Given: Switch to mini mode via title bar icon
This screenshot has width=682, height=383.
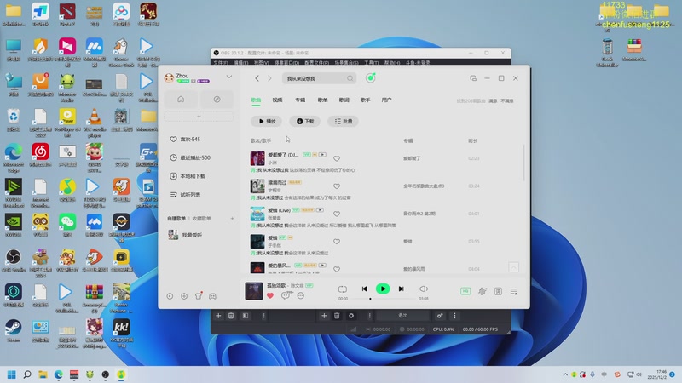Looking at the screenshot, I should [x=473, y=78].
